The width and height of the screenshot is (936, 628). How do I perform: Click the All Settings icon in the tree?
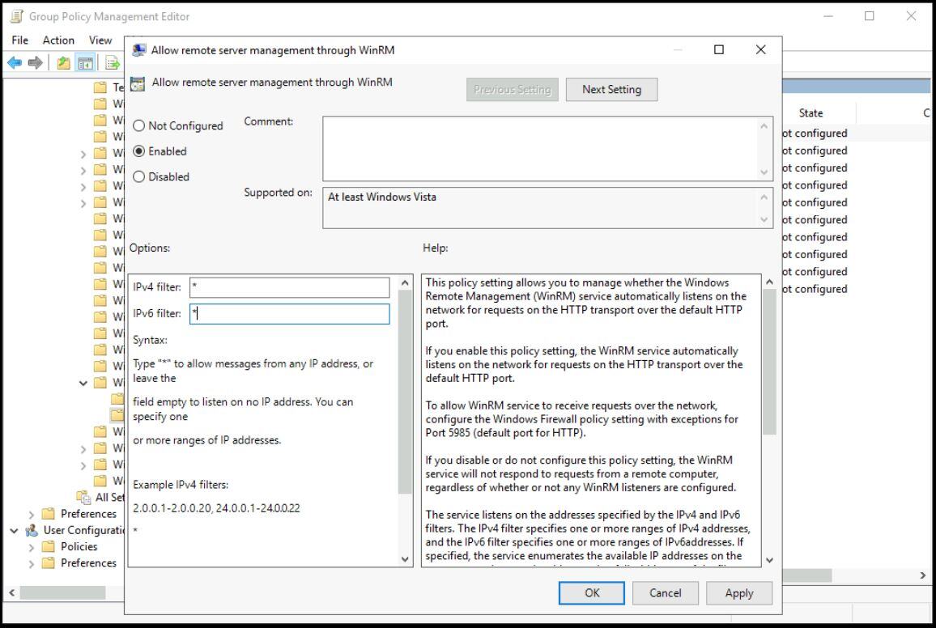[82, 497]
